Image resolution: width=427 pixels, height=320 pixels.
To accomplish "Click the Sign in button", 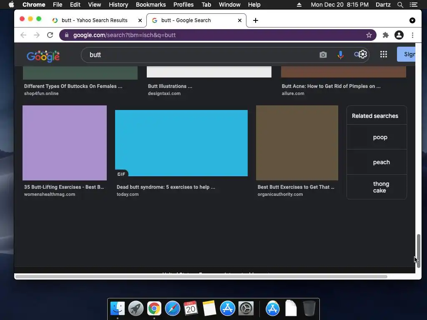I will pos(406,54).
